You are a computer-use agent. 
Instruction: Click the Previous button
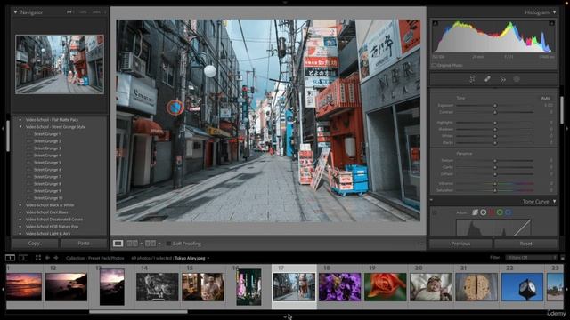click(460, 244)
